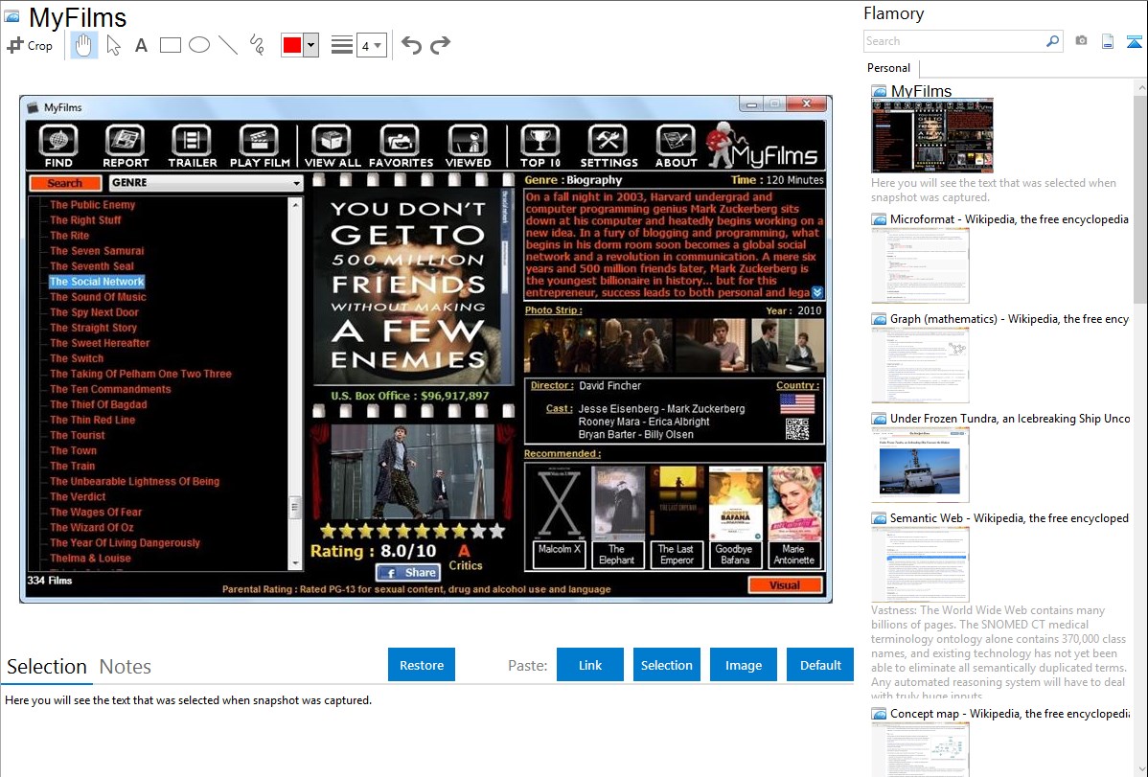Select the freehand scribble tool
1148x777 pixels.
[x=257, y=45]
